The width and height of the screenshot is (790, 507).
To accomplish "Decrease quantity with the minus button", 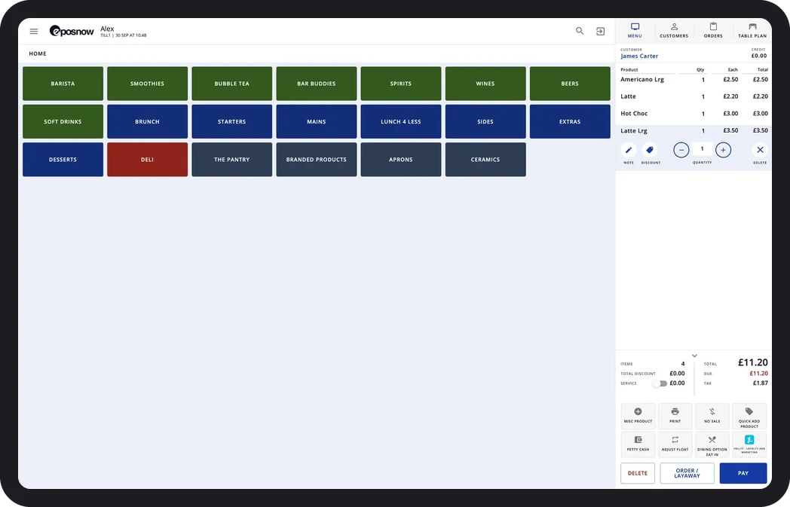I will pos(681,150).
